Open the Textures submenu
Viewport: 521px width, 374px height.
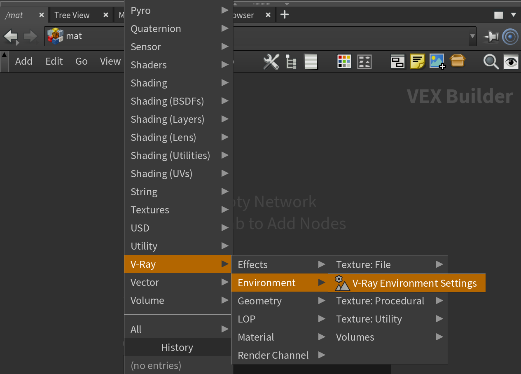[179, 210]
